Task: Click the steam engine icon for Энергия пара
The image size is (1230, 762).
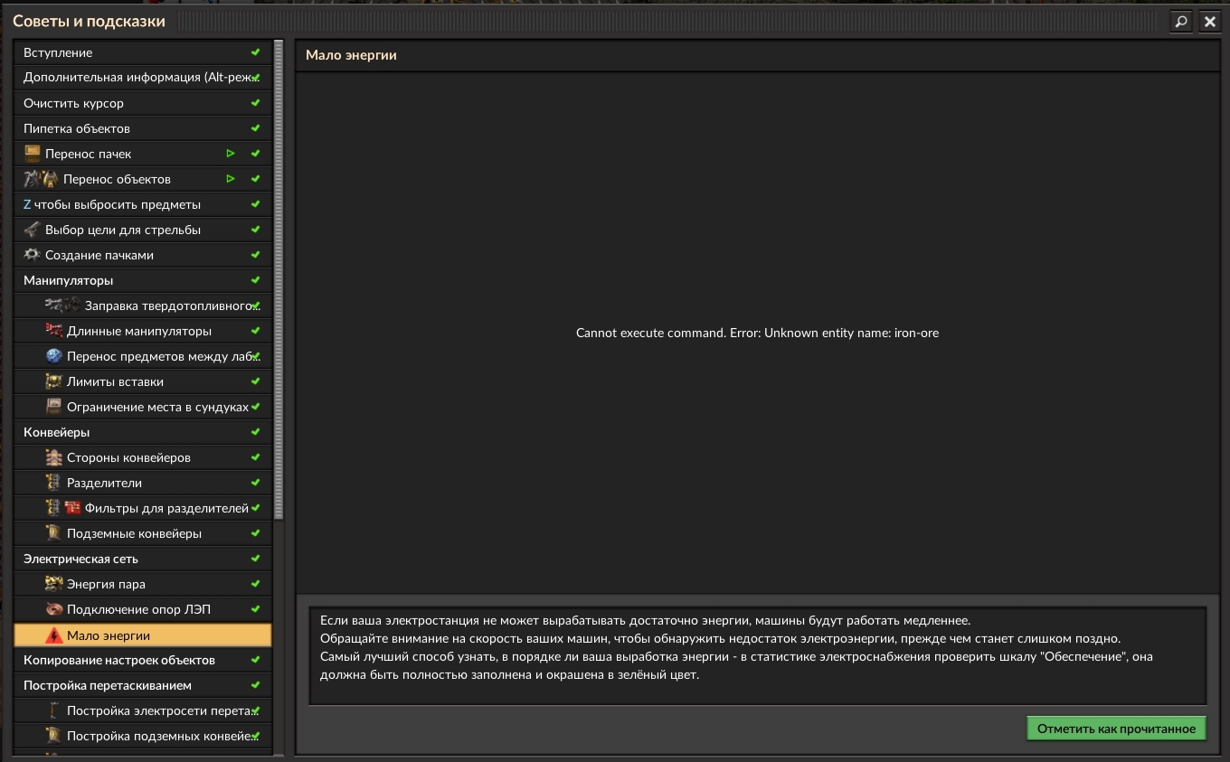Action: tap(54, 584)
